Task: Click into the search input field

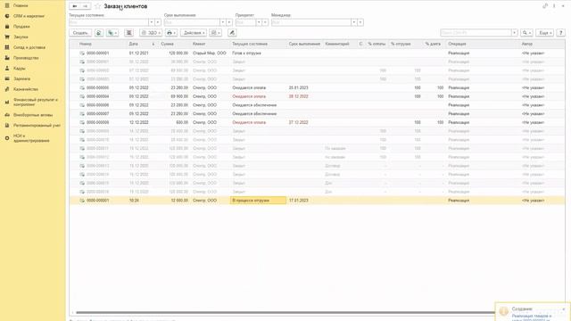Action: [476, 33]
